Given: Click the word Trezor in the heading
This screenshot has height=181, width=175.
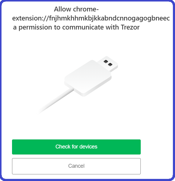Looking at the screenshot, I should 130,27.
